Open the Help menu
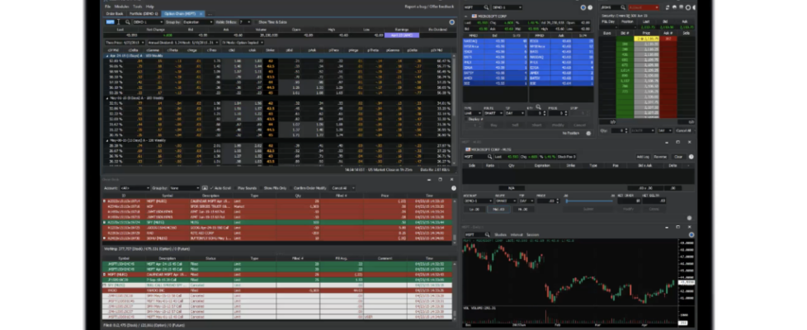 149,7
